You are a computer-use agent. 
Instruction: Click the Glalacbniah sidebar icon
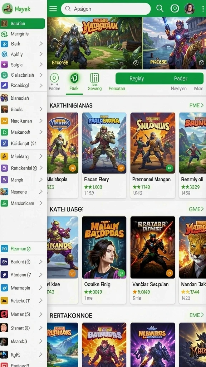(4, 75)
